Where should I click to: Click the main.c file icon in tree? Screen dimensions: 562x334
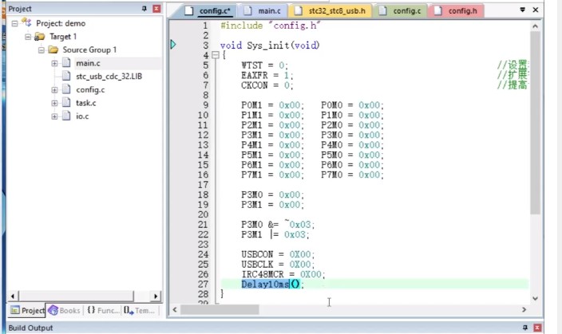[x=66, y=63]
